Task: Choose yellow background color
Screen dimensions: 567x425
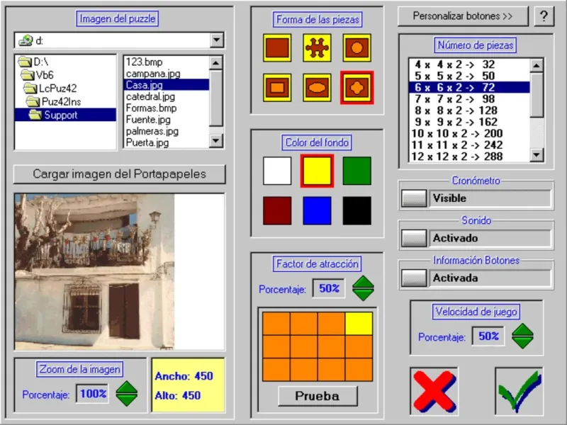Action: click(x=317, y=171)
